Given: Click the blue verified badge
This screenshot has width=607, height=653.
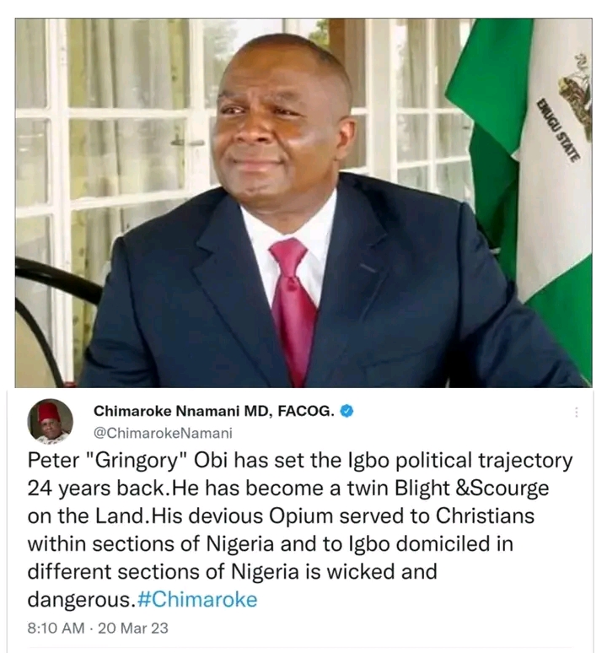Looking at the screenshot, I should 346,412.
